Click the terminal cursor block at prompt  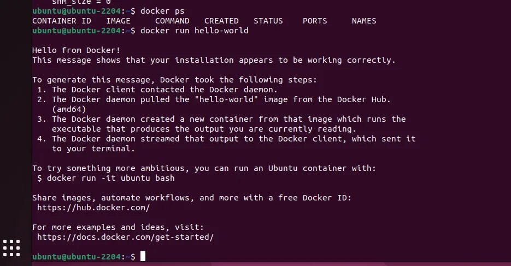(x=143, y=256)
